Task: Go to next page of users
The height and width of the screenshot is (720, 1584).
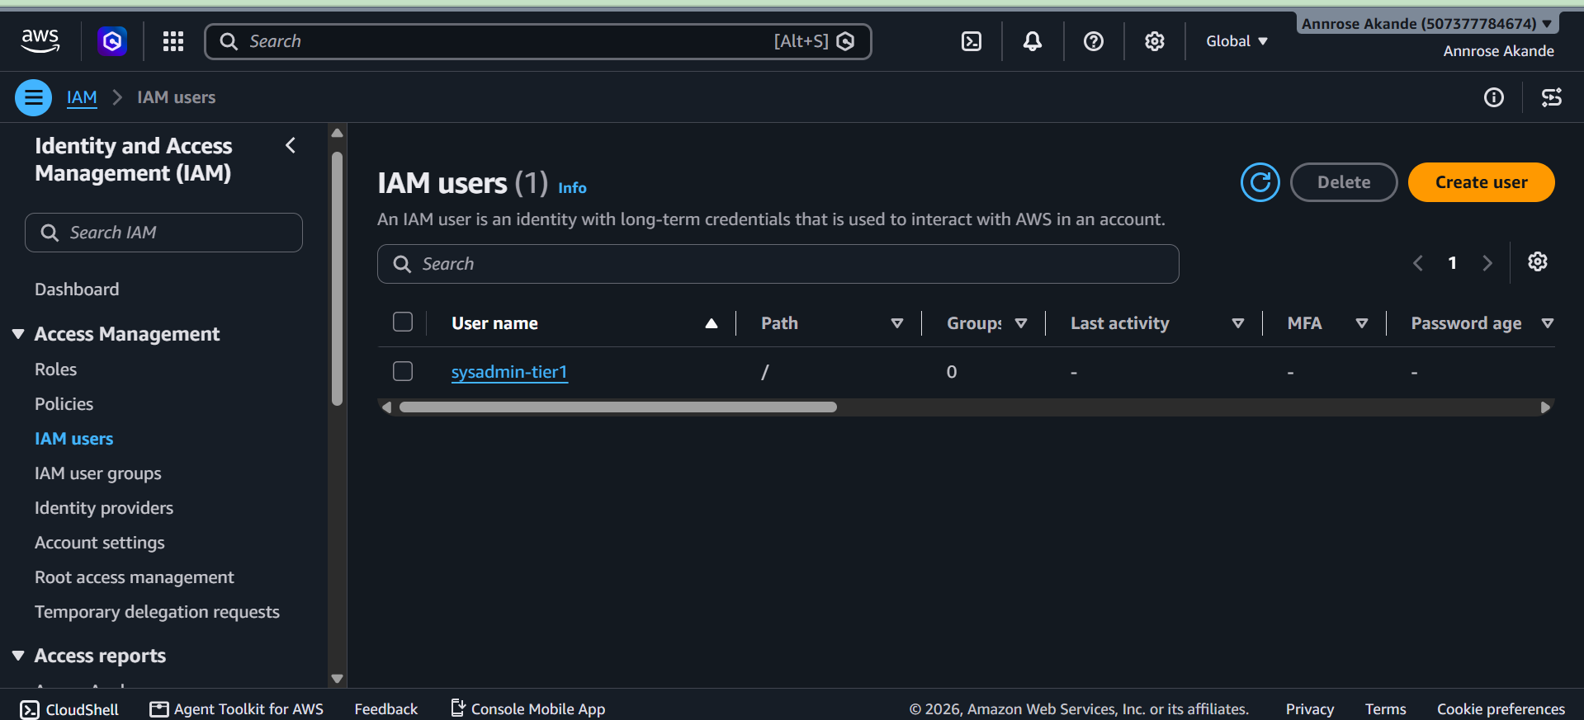Action: [x=1487, y=263]
